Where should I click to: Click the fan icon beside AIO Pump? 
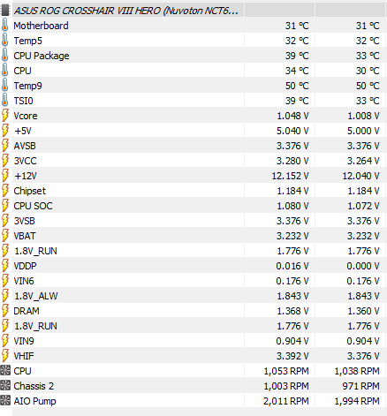click(5, 400)
